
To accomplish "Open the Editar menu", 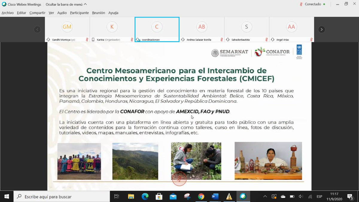I will click(22, 13).
